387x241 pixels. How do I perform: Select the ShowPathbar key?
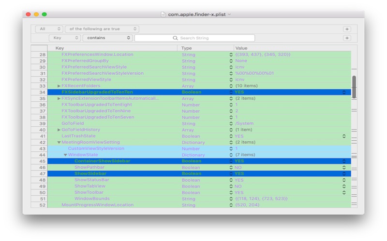click(89, 167)
